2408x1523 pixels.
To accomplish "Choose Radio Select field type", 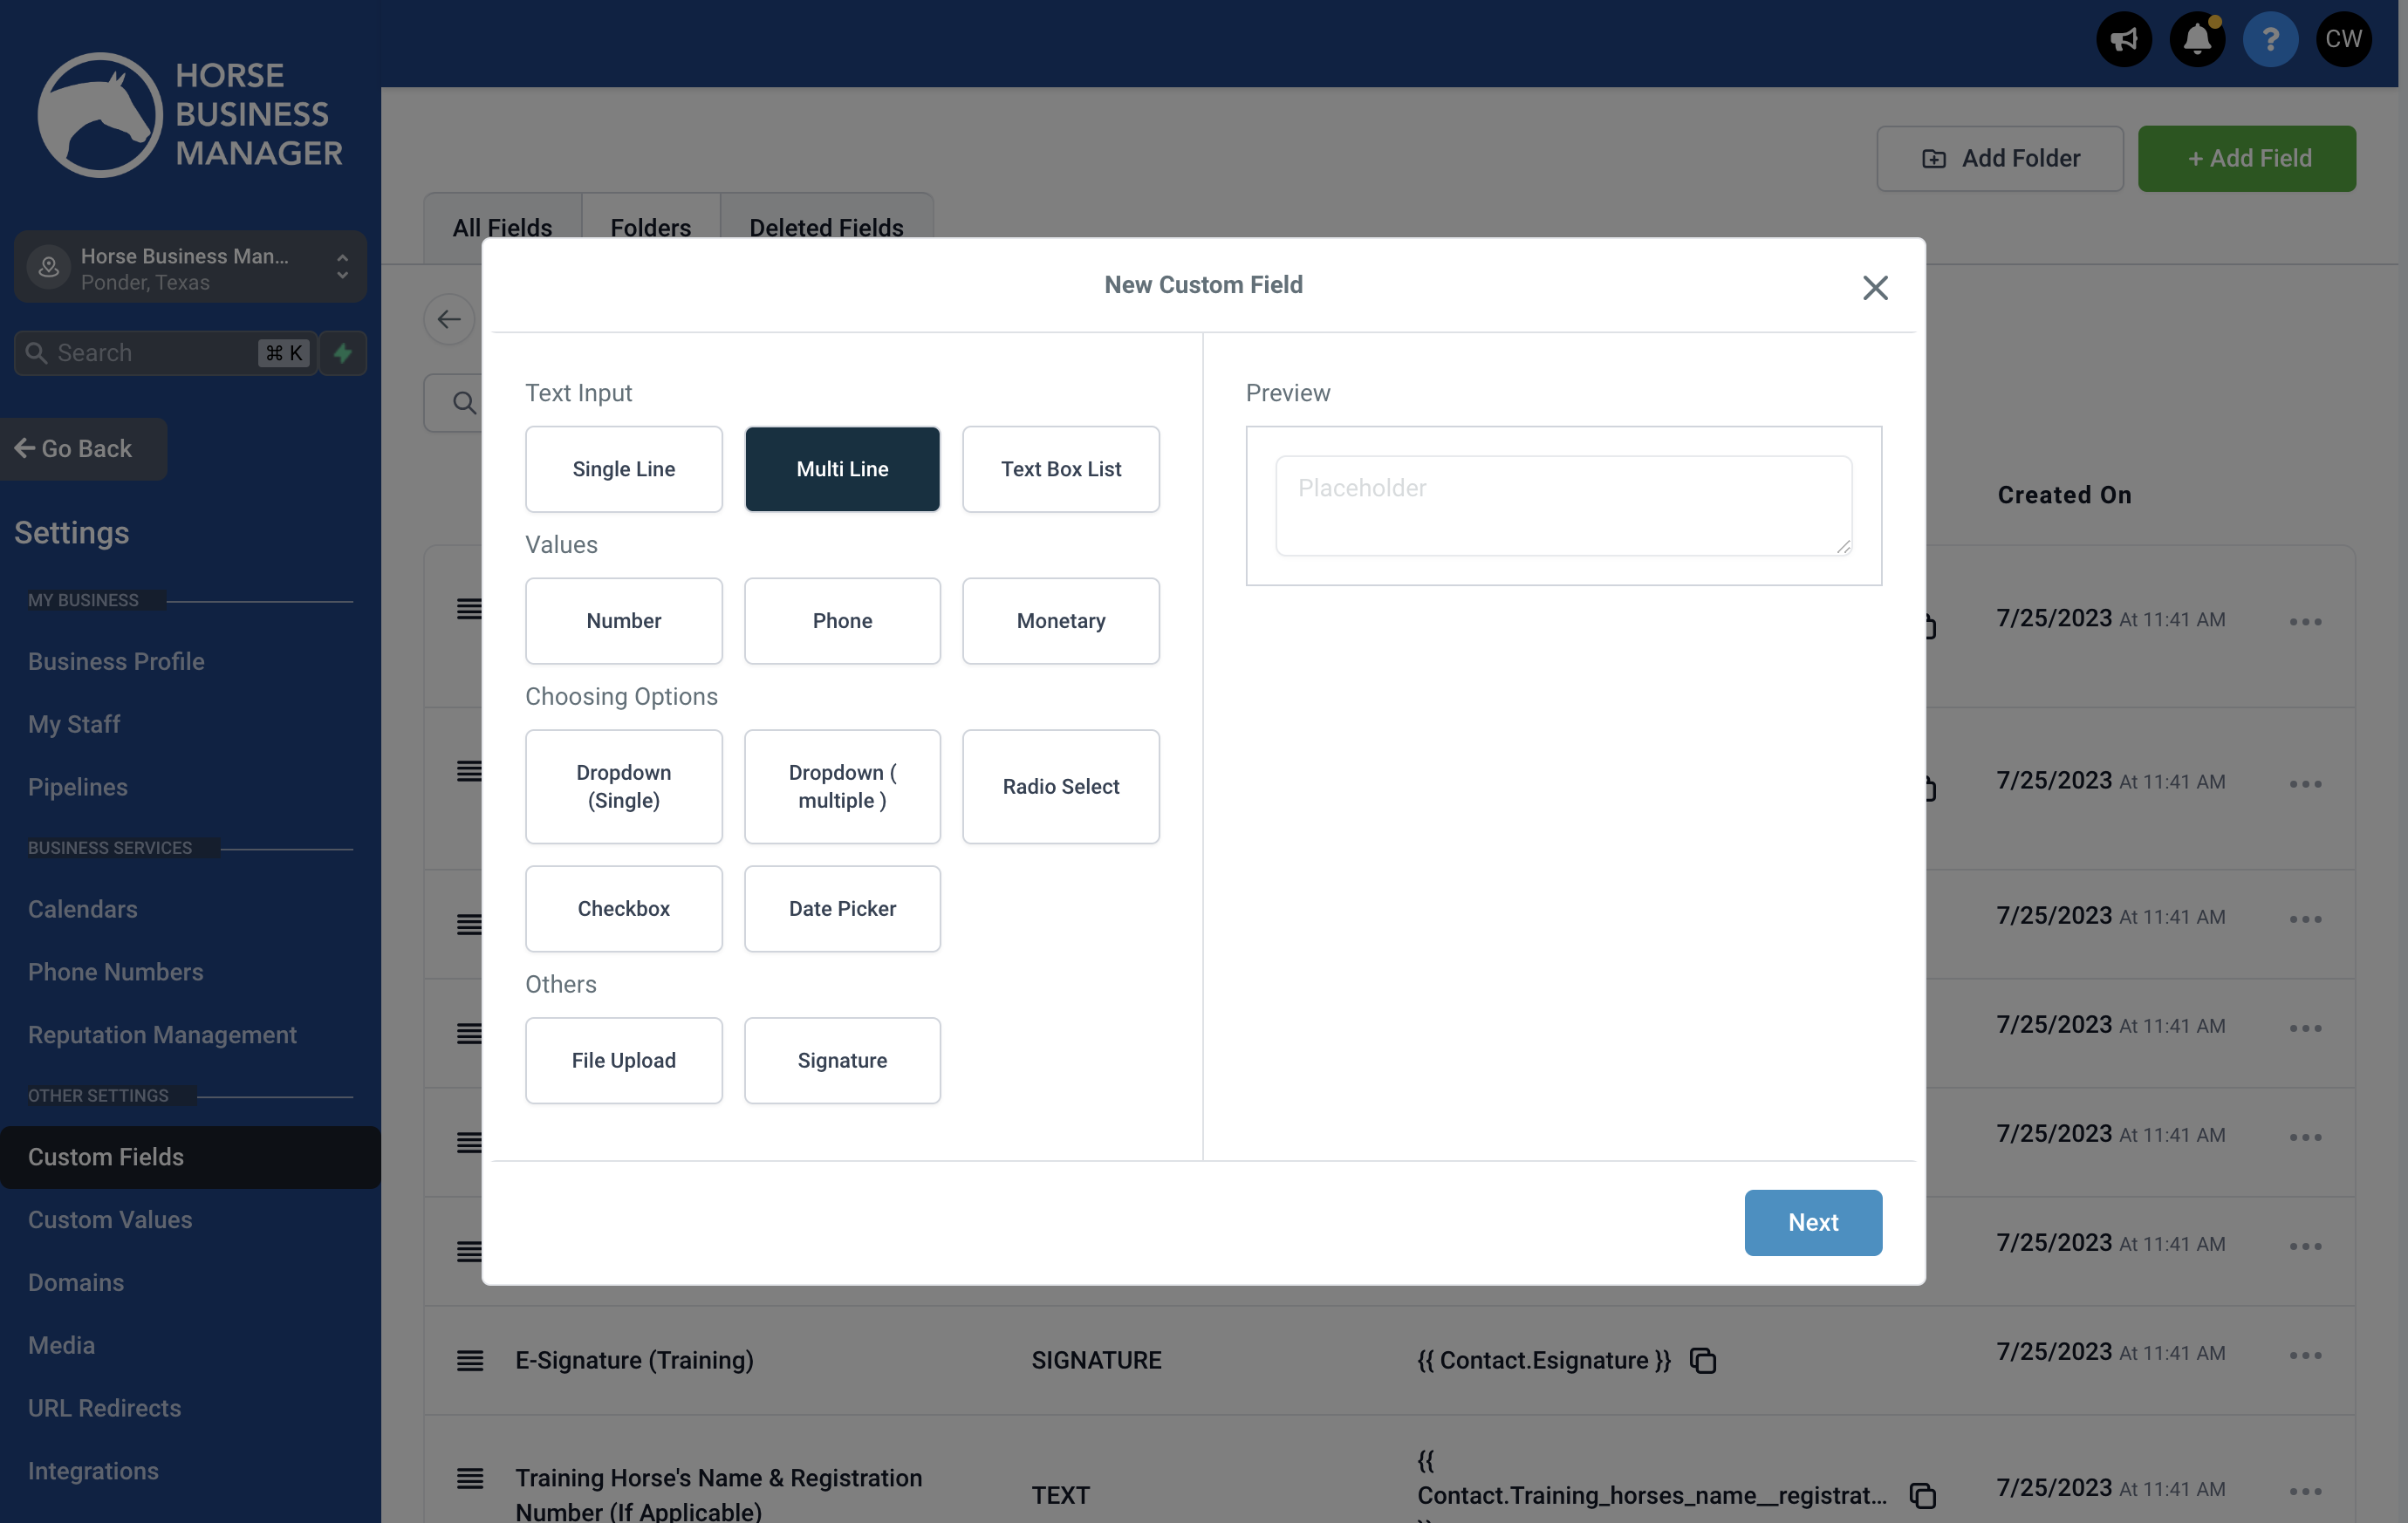I will 1061,787.
